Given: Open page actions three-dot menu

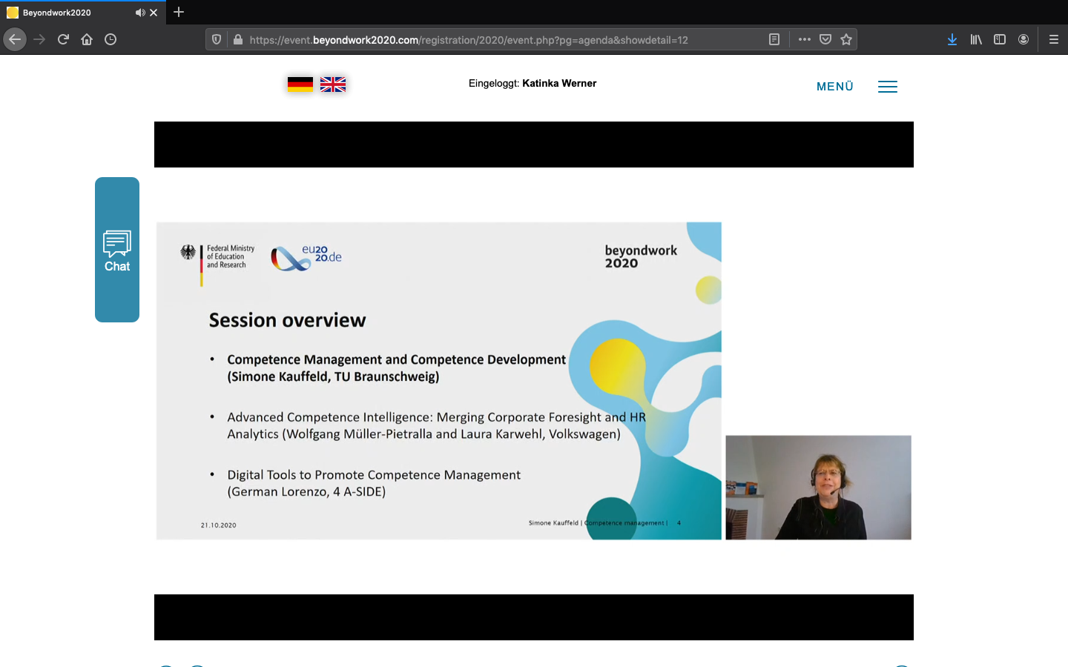Looking at the screenshot, I should (805, 39).
